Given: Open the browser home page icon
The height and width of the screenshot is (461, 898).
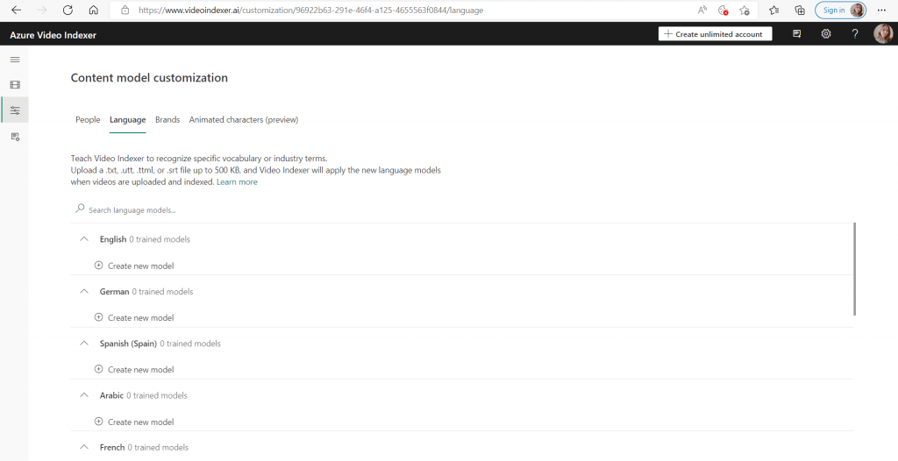Looking at the screenshot, I should click(x=93, y=10).
